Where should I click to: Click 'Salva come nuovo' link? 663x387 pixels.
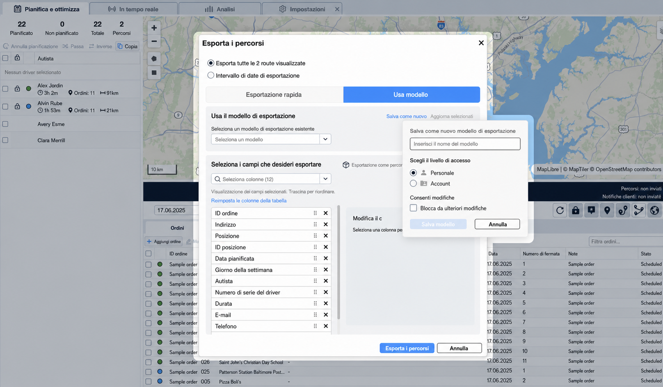point(407,116)
